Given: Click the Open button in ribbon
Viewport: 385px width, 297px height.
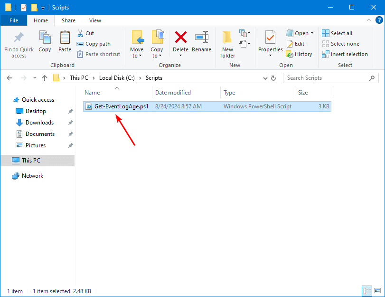Looking at the screenshot, I should point(298,33).
